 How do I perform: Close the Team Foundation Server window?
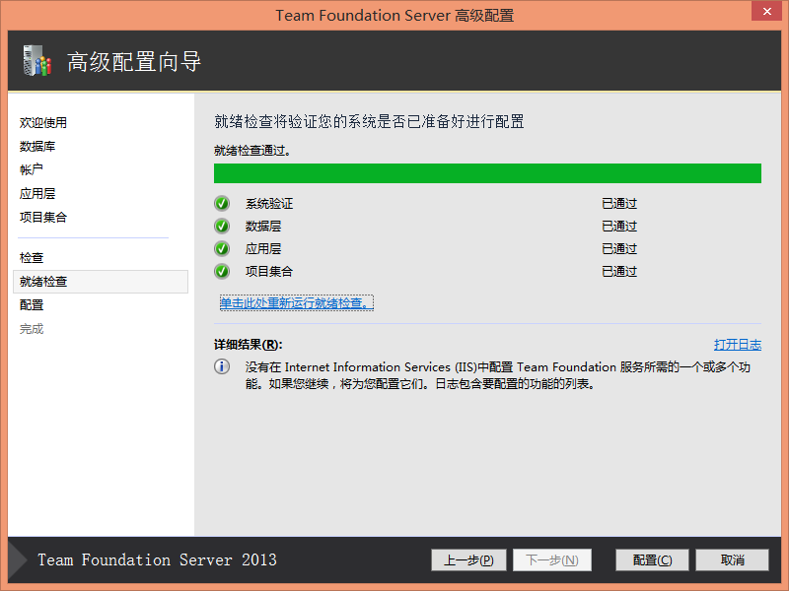(767, 11)
